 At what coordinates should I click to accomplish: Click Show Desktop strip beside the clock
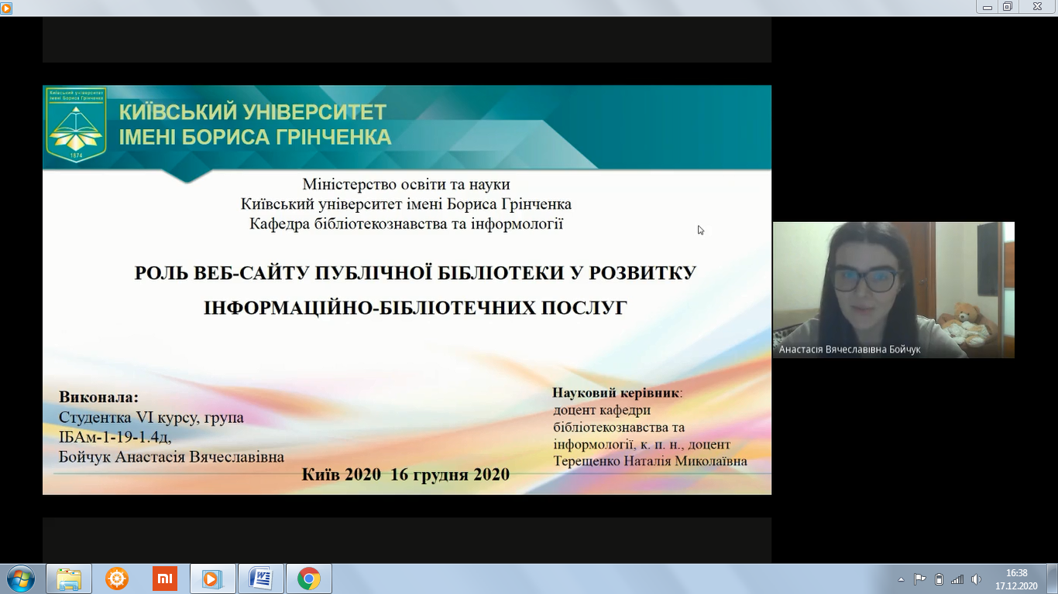tap(1053, 579)
